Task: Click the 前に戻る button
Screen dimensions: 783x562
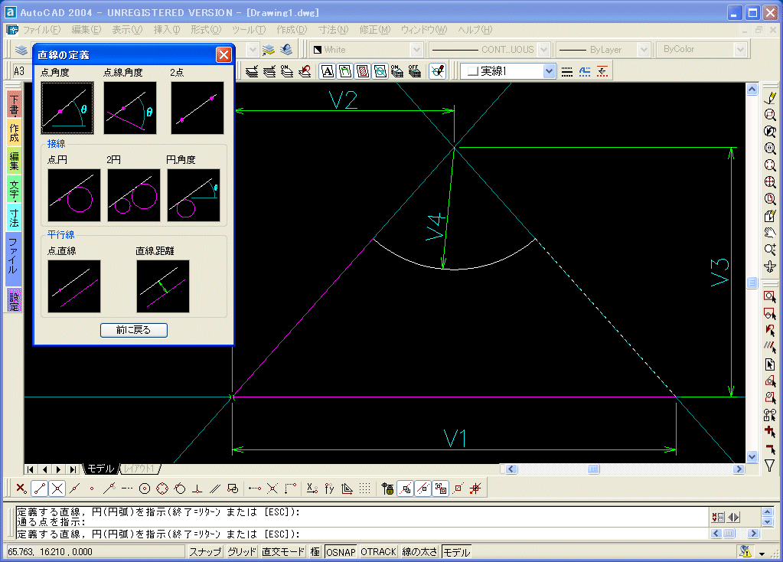Action: [133, 331]
